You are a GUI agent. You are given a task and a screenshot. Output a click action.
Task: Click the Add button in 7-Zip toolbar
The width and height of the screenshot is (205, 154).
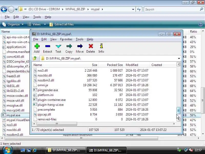click(x=37, y=48)
